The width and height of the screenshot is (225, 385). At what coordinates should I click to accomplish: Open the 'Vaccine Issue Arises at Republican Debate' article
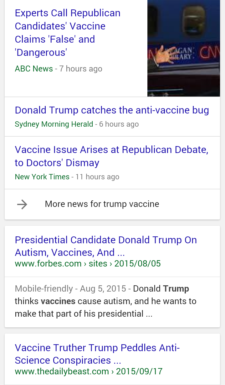tap(111, 156)
